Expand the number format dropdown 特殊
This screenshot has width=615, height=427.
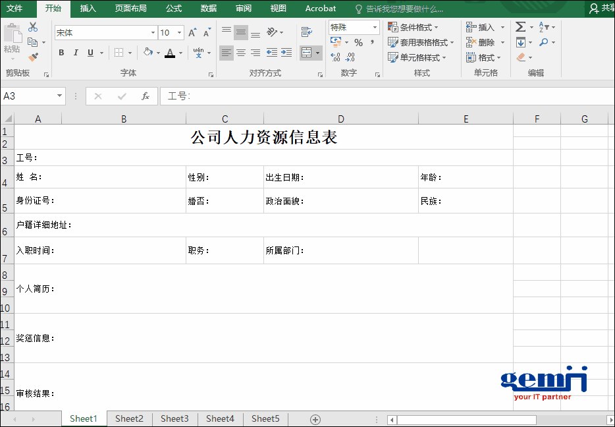pyautogui.click(x=354, y=27)
